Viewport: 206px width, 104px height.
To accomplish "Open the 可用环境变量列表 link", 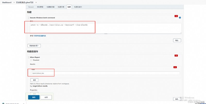I will 40,36.
